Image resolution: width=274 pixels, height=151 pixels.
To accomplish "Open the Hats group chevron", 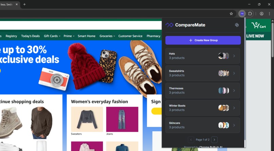I will [x=234, y=56].
